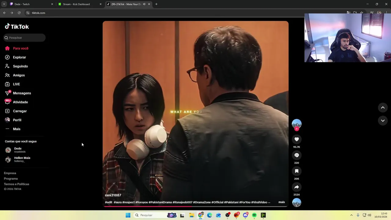Open Chrome from the taskbar
Image resolution: width=391 pixels, height=220 pixels.
[x=201, y=215]
